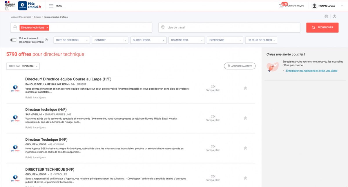The width and height of the screenshot is (348, 187).
Task: Go to Emploi breadcrumb
Action: [37, 17]
